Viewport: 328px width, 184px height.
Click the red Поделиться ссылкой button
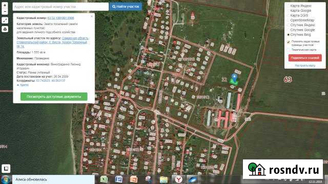tap(305, 58)
